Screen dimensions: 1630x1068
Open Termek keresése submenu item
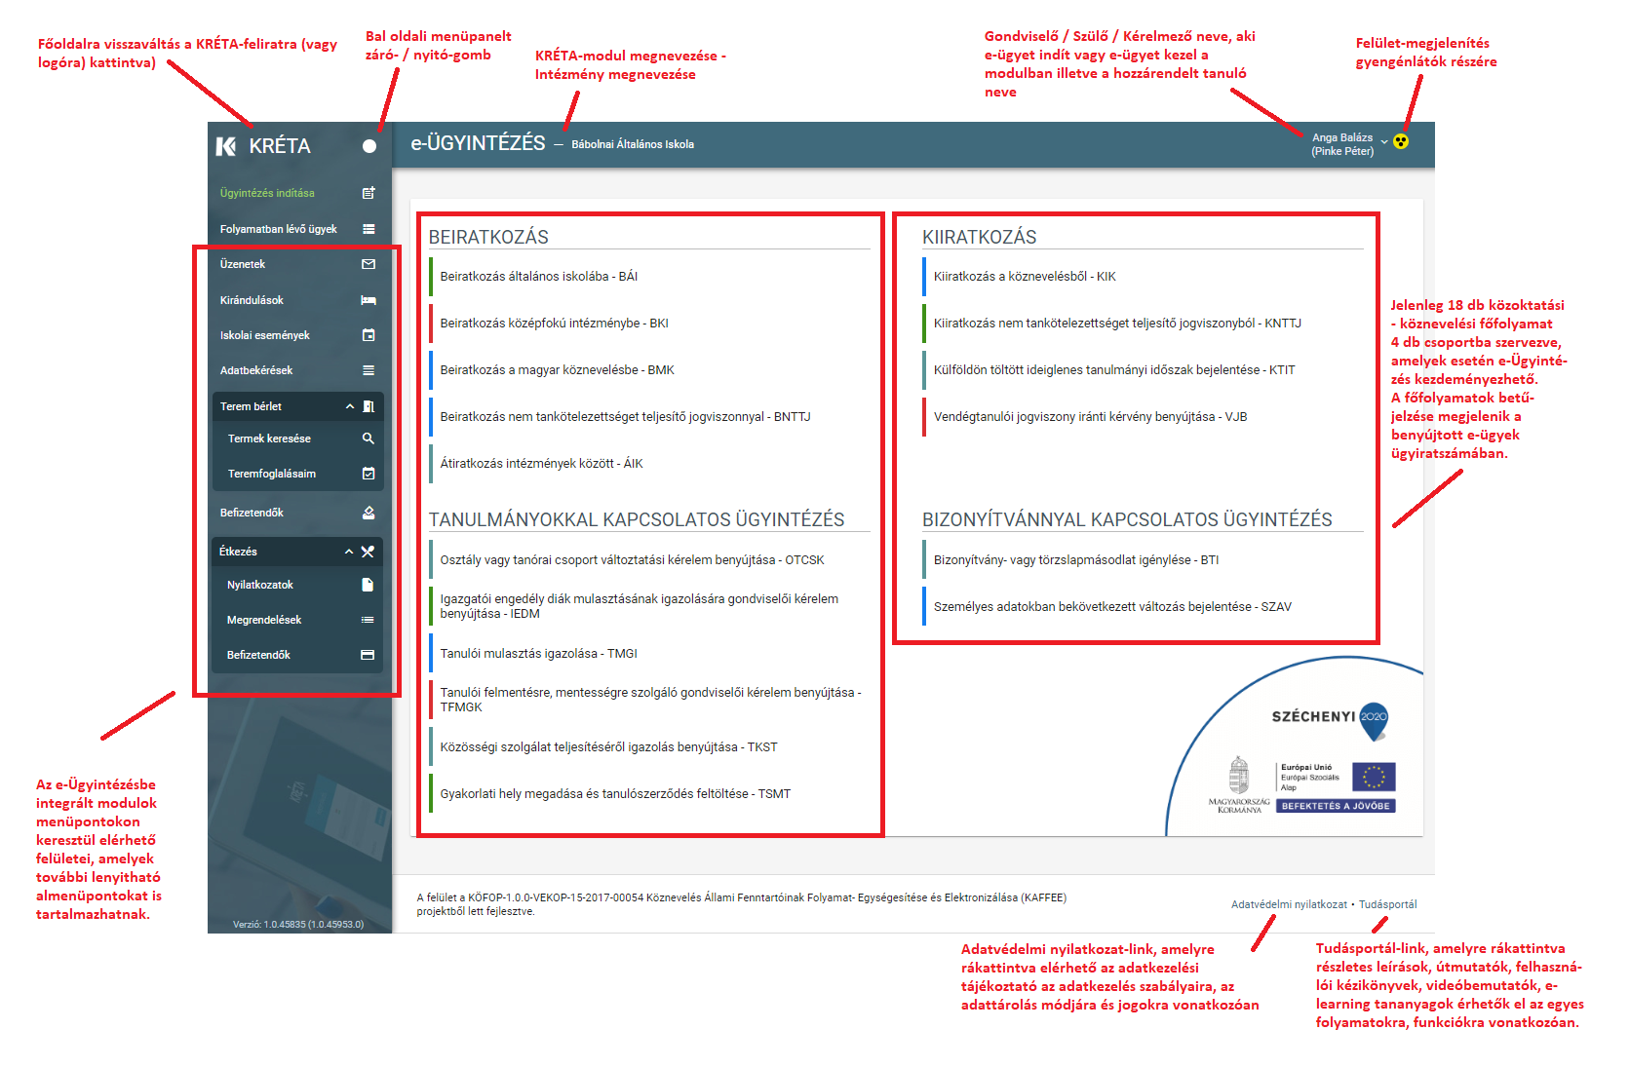[269, 439]
